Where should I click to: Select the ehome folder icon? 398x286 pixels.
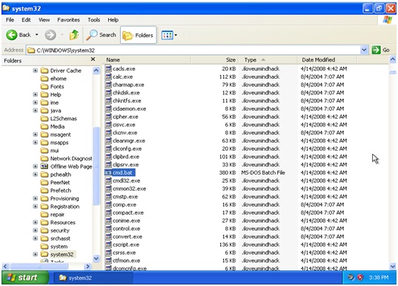(x=44, y=78)
